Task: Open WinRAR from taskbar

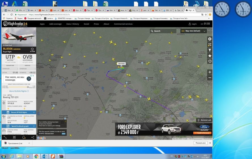Action: 61,156
